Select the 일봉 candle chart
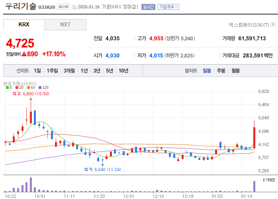This screenshot has width=278, height=199. [207, 71]
